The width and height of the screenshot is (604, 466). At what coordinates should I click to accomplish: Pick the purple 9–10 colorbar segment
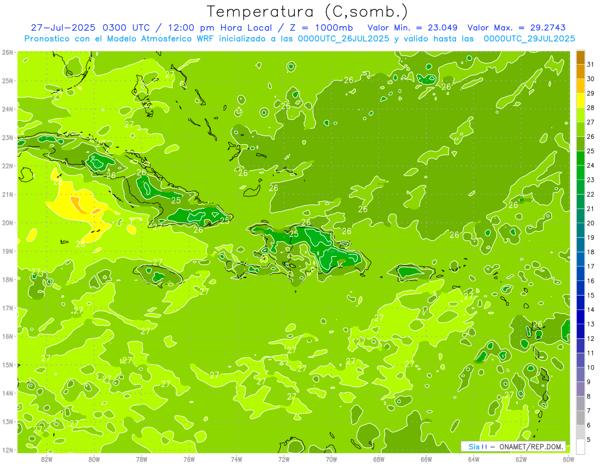[x=580, y=375]
